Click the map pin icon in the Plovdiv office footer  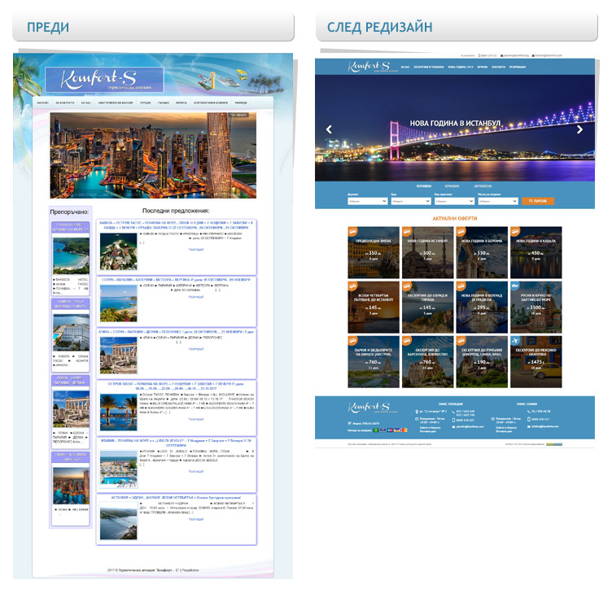417,412
